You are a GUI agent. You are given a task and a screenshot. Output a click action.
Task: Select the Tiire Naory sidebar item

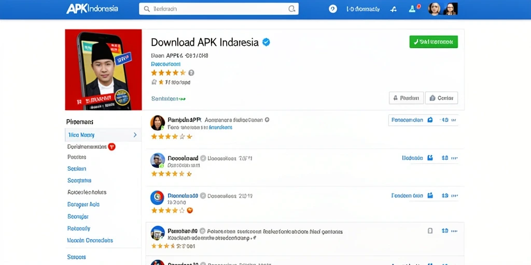pyautogui.click(x=103, y=135)
